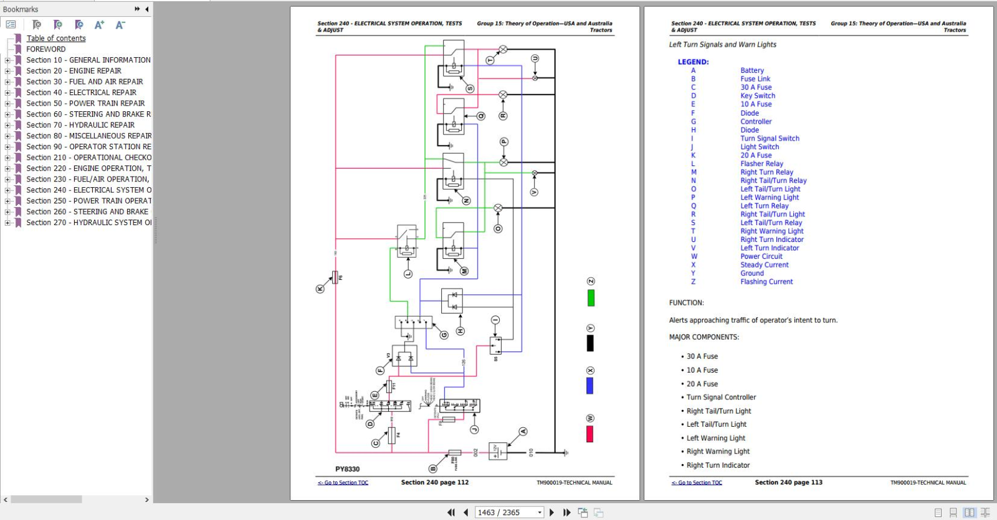
Task: Toggle two-page facing view mode
Action: (x=970, y=513)
